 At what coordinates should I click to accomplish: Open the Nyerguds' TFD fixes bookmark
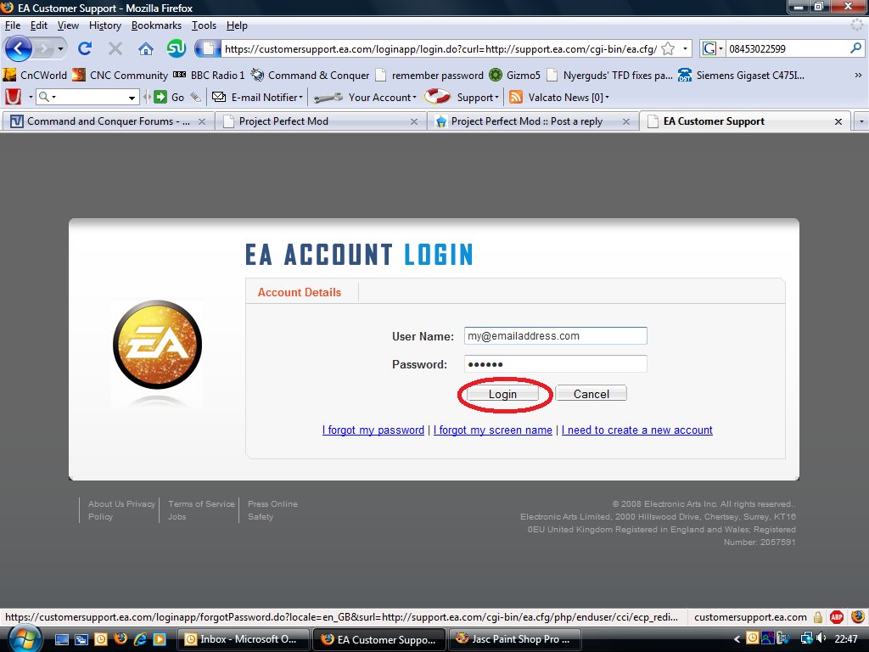(609, 75)
